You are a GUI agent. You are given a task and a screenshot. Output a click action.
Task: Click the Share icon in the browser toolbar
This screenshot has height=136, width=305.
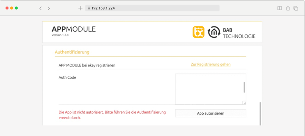click(x=288, y=8)
